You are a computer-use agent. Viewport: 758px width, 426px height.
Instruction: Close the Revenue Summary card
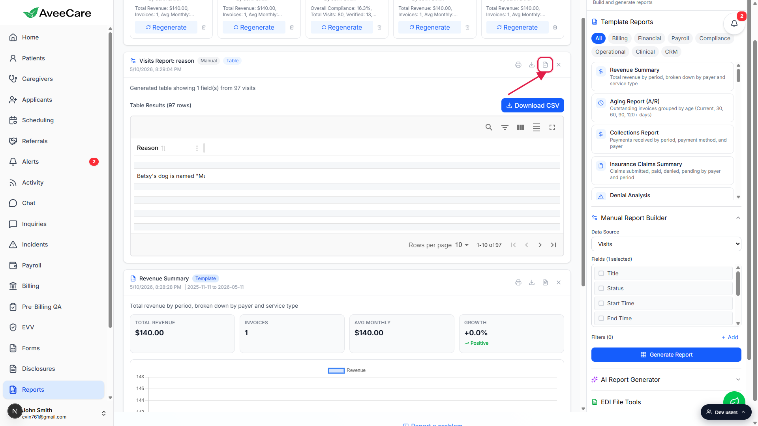(x=559, y=282)
